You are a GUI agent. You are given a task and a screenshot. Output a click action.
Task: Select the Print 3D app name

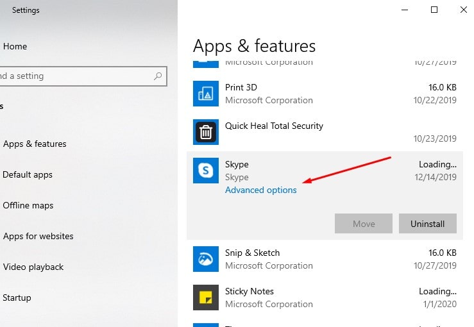(x=241, y=87)
